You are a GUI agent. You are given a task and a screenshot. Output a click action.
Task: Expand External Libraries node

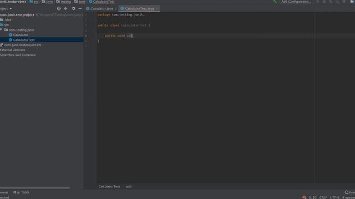pos(12,50)
